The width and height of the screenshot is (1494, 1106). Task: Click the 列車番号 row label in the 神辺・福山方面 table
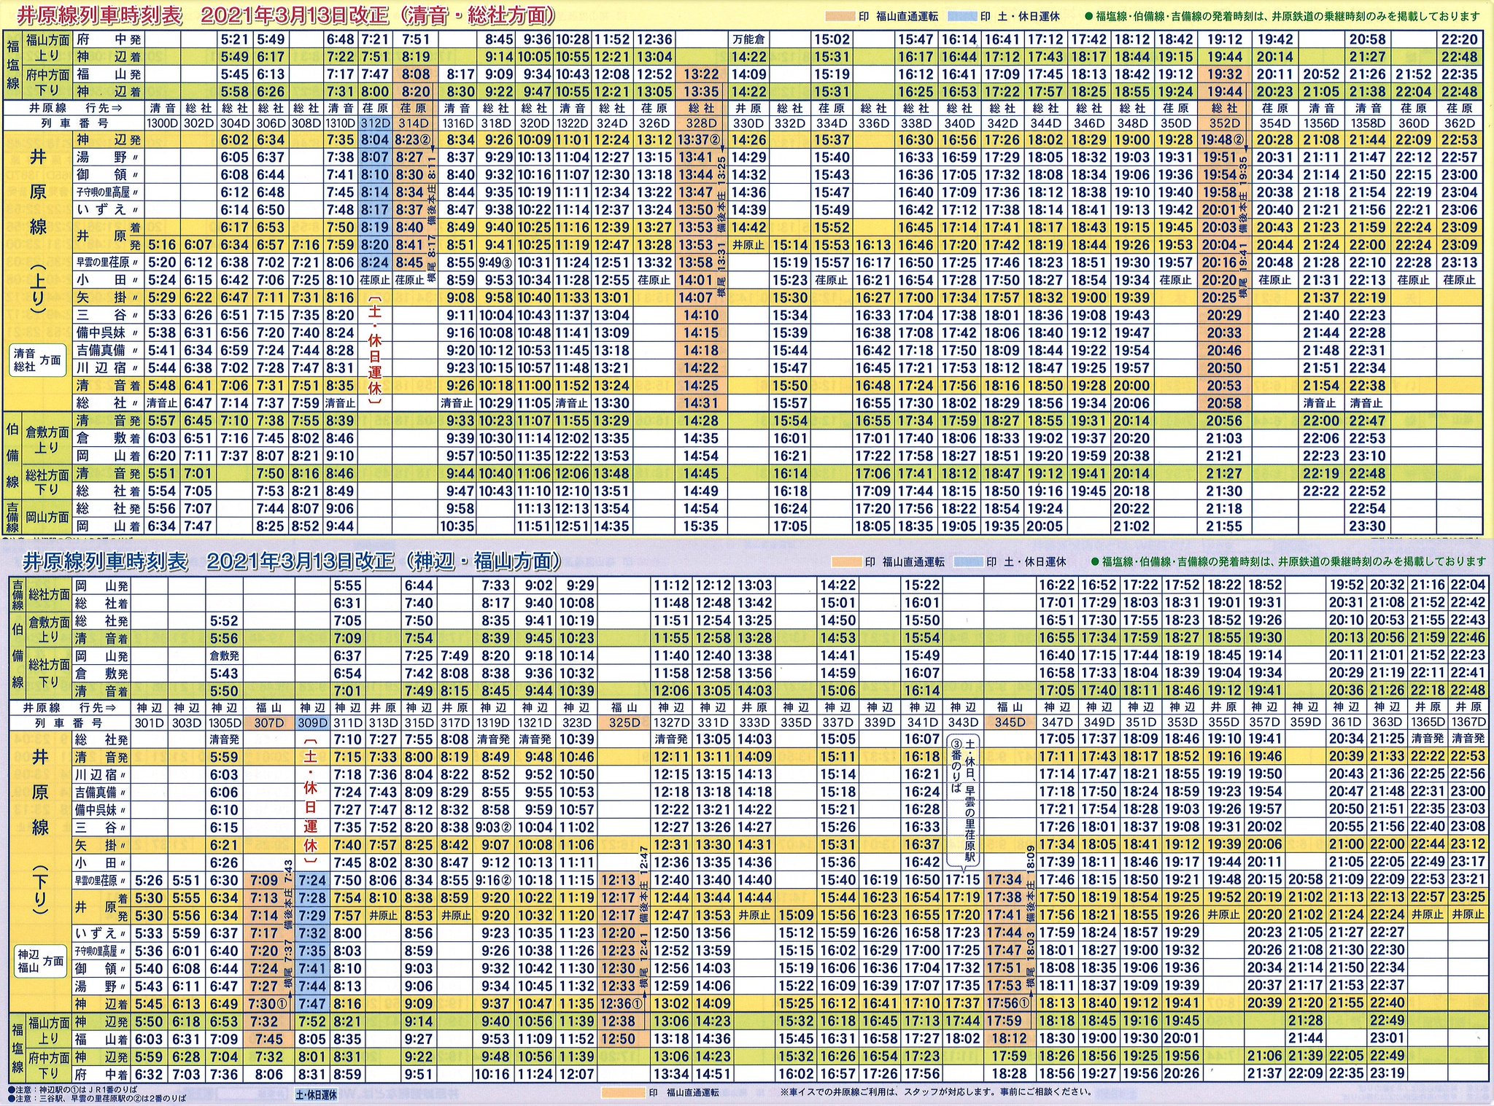69,723
